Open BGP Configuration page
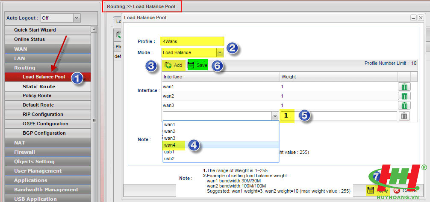Viewport: 430px width, 202px height. tap(48, 133)
